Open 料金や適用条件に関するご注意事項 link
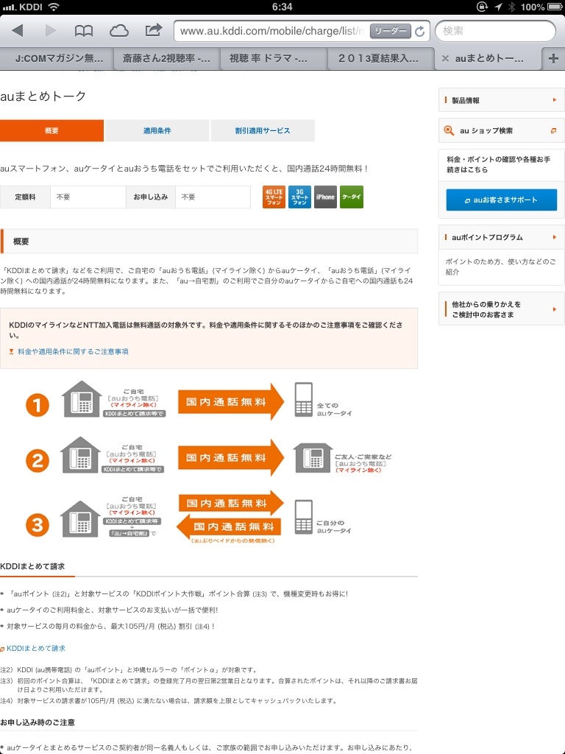565x754 pixels. point(73,351)
